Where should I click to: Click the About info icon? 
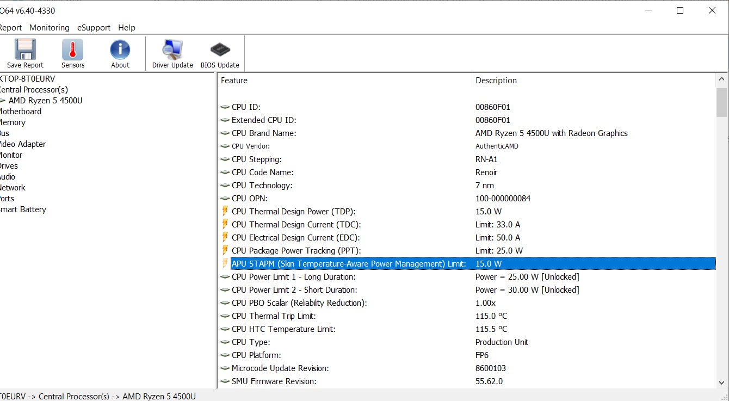click(x=120, y=50)
